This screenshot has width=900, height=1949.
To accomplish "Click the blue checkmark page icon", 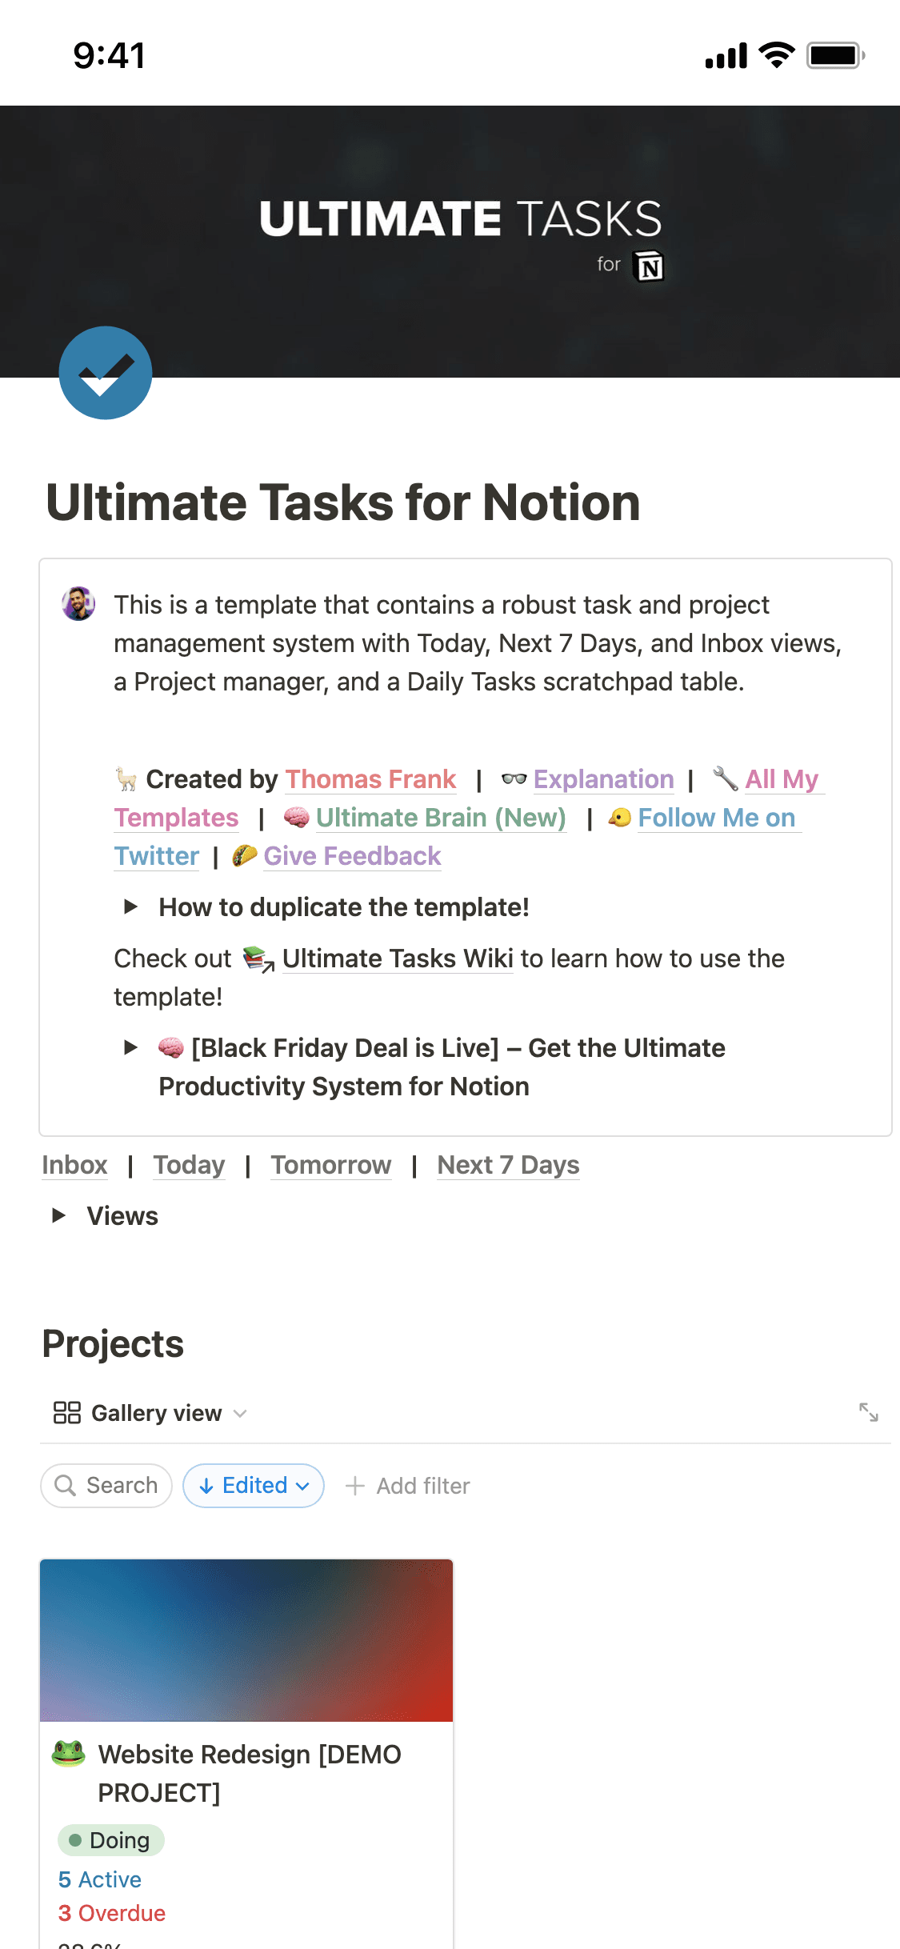I will tap(105, 373).
